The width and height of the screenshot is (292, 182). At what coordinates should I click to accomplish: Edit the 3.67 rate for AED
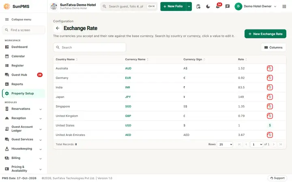click(x=241, y=135)
